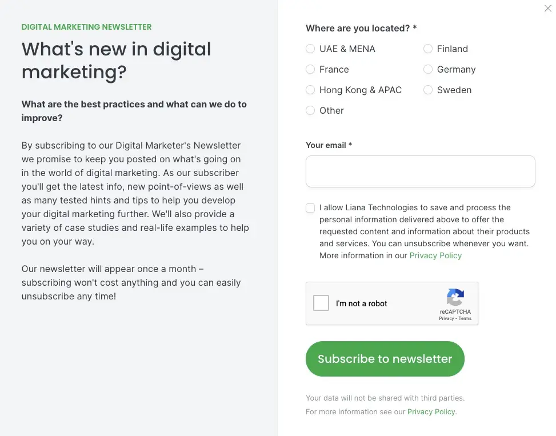Select the Other location option
The image size is (556, 436).
coord(310,111)
